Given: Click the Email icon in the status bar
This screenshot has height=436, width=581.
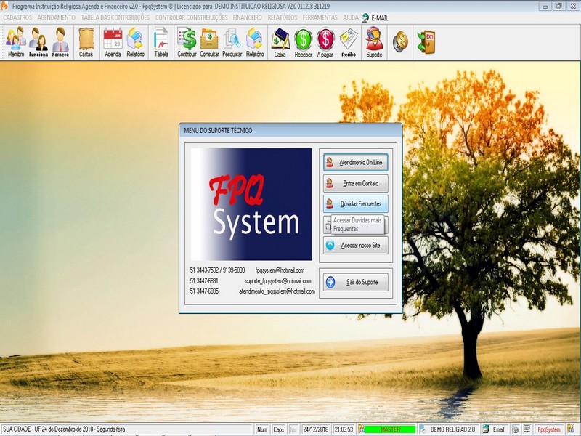Looking at the screenshot, I should (x=485, y=429).
